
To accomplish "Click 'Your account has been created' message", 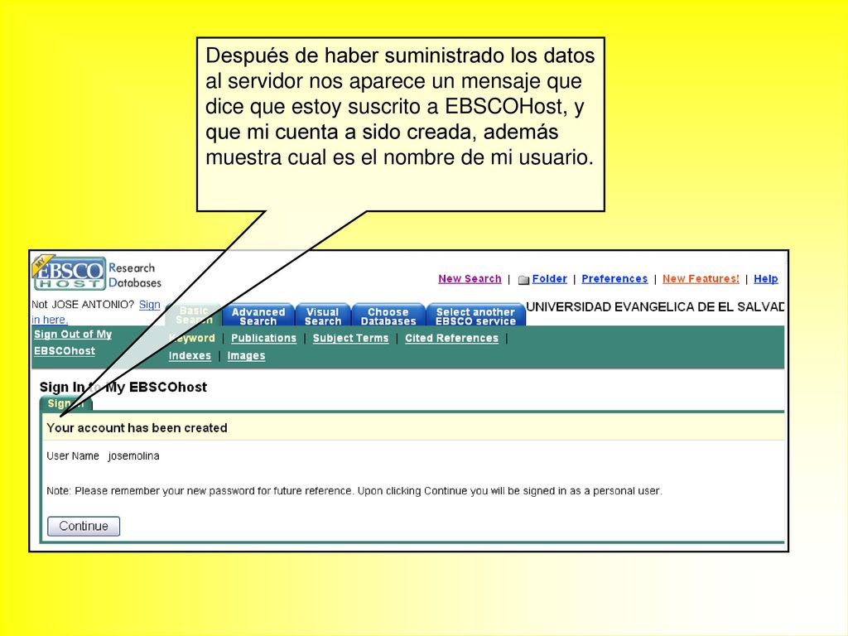I will pyautogui.click(x=137, y=428).
